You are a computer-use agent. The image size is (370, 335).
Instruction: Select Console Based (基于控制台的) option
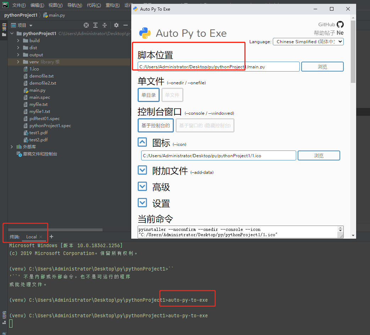tap(156, 125)
